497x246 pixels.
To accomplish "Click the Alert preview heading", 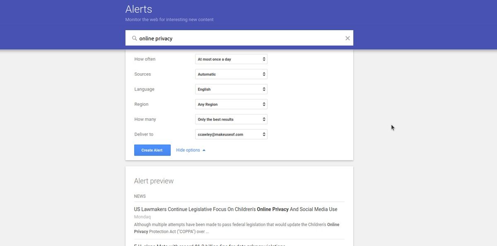I will point(154,181).
